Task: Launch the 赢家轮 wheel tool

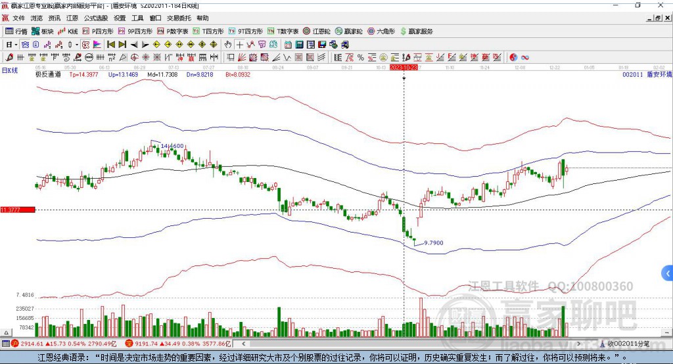Action: click(x=348, y=32)
